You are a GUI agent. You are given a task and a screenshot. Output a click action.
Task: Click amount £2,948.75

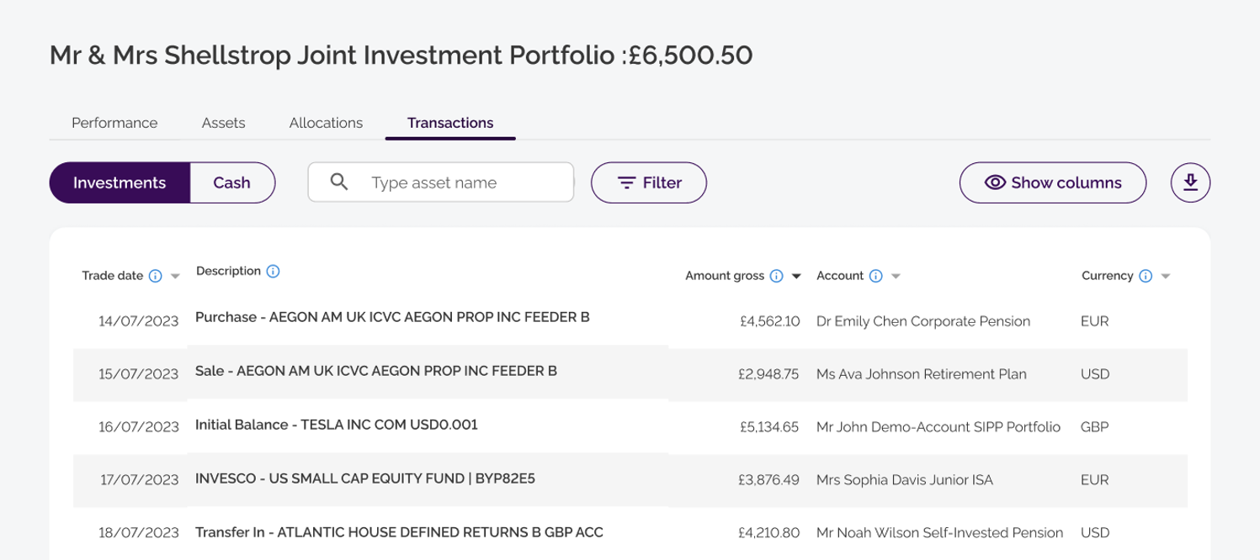(768, 374)
